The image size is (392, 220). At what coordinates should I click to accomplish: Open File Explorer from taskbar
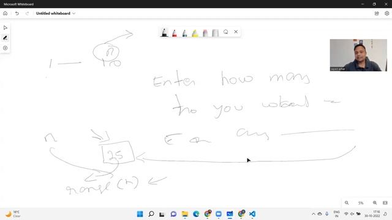[x=185, y=214]
